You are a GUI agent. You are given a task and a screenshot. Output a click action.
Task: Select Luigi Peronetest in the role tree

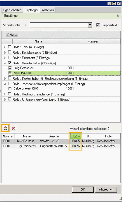[24, 68]
